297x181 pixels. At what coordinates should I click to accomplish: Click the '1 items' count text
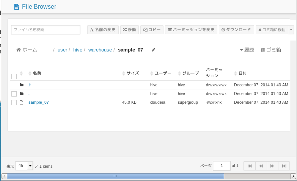[x=46, y=166]
